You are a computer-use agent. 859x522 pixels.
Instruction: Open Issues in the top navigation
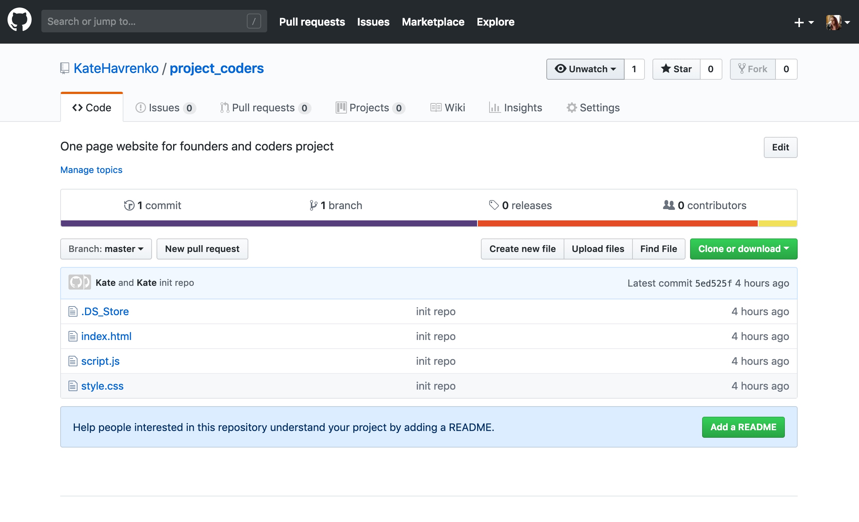[x=373, y=22]
